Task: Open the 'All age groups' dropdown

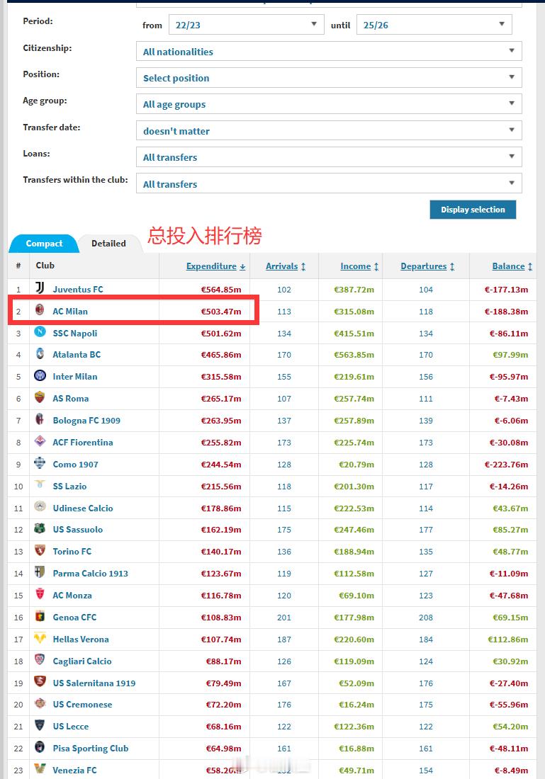Action: click(329, 104)
